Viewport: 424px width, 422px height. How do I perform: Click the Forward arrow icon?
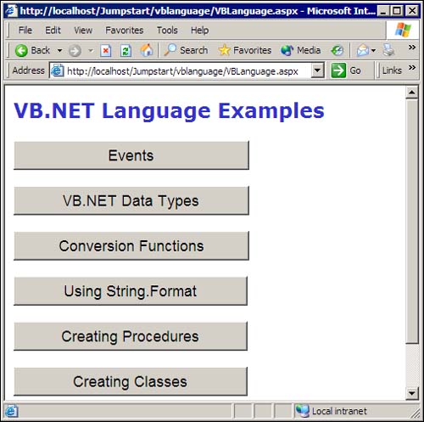click(x=75, y=51)
